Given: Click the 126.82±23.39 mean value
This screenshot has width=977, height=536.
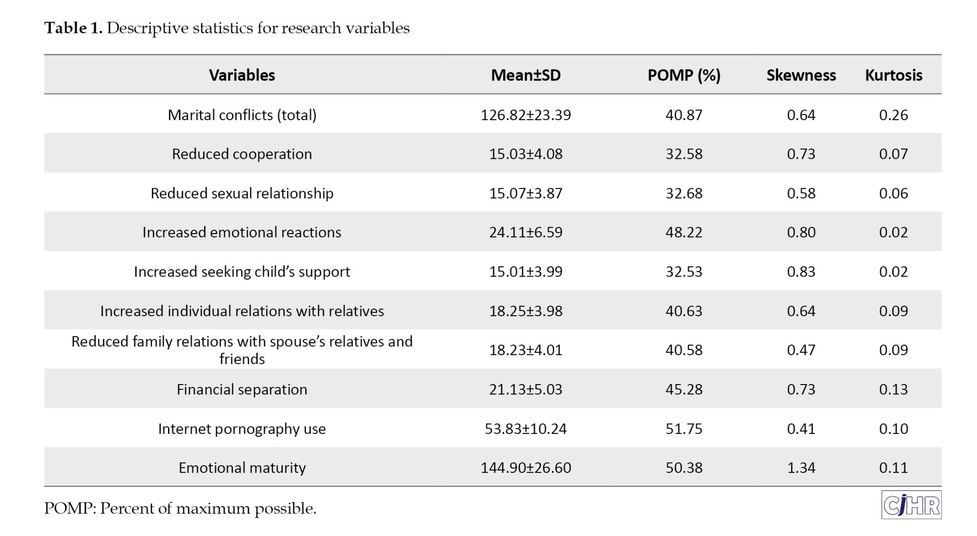Looking at the screenshot, I should [526, 115].
